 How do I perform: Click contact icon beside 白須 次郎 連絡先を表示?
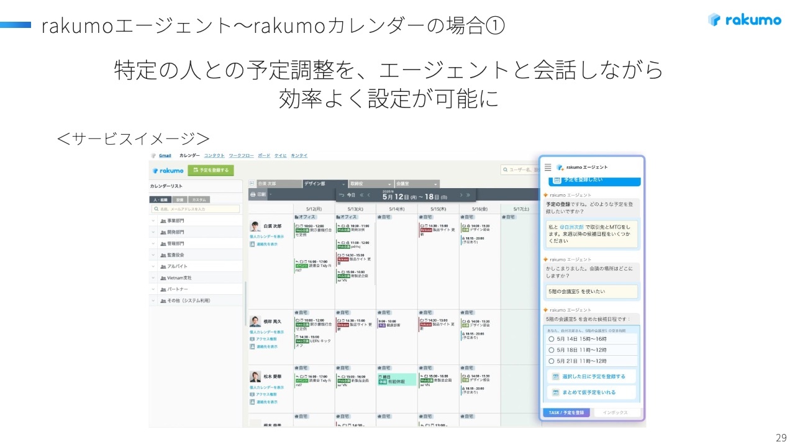click(x=253, y=244)
